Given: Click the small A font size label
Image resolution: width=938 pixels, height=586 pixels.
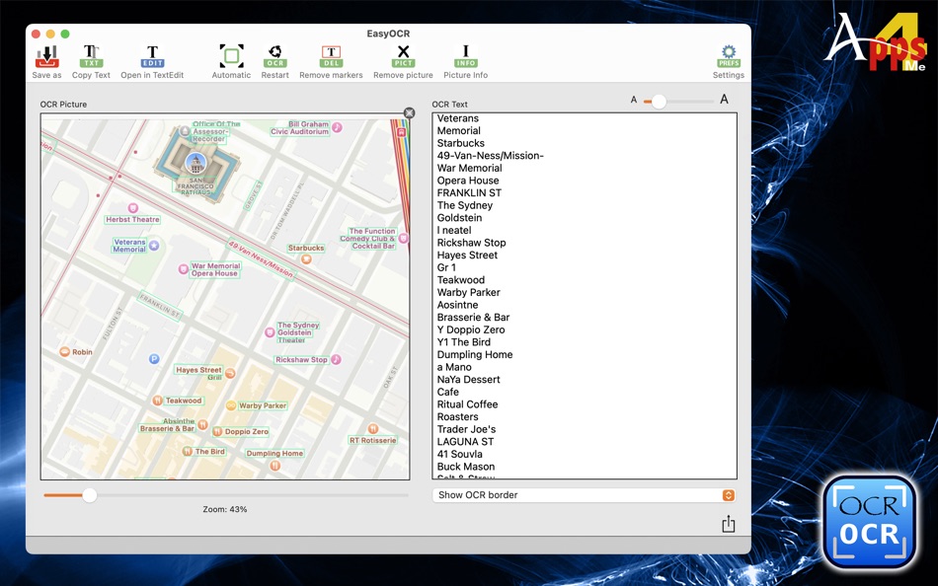Looking at the screenshot, I should [x=634, y=100].
